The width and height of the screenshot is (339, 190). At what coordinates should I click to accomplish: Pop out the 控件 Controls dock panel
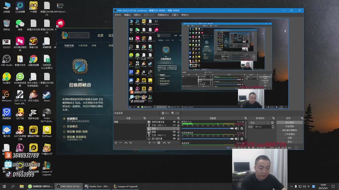[x=302, y=118]
